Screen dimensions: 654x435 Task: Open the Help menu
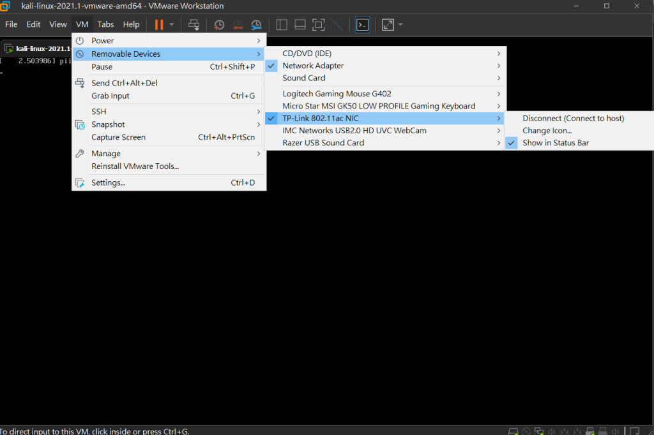point(131,24)
